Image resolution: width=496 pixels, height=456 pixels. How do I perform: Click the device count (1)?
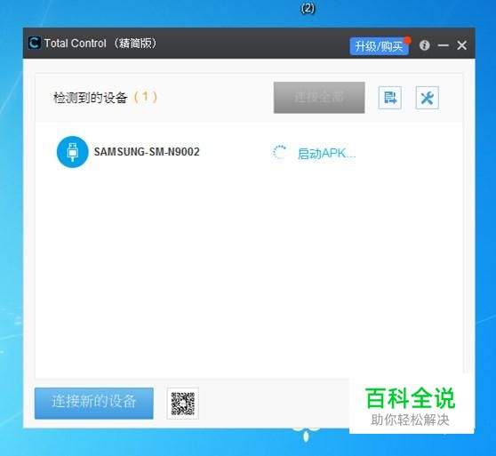click(146, 97)
